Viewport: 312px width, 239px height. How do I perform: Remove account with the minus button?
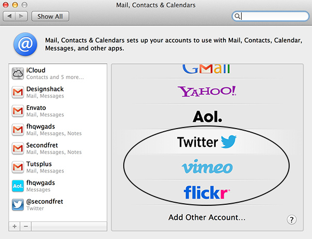pyautogui.click(x=25, y=227)
